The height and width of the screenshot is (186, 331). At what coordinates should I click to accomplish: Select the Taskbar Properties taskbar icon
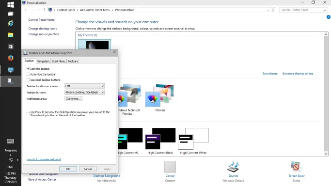[x=10, y=81]
